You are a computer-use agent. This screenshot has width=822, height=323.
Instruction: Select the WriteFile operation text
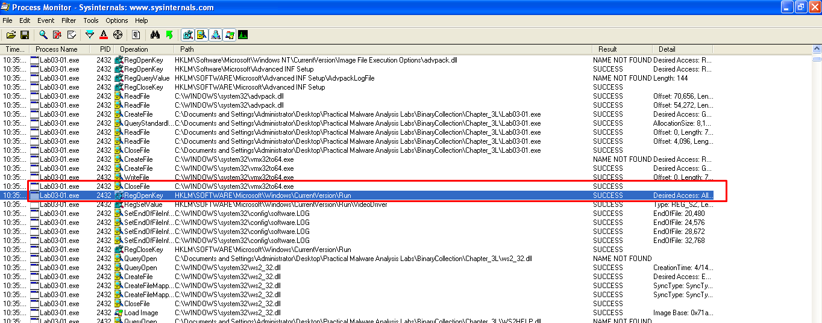tap(137, 177)
